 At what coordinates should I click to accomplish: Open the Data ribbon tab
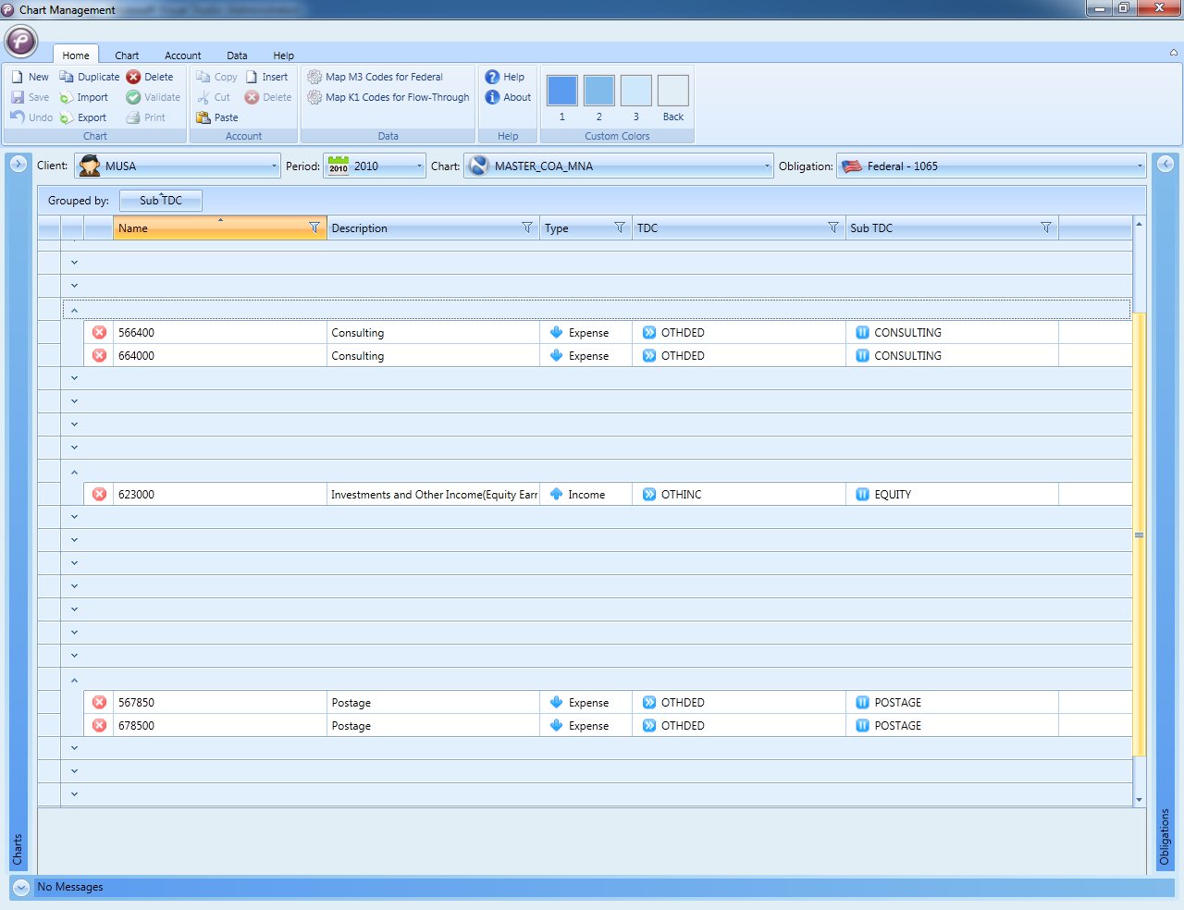pos(237,55)
